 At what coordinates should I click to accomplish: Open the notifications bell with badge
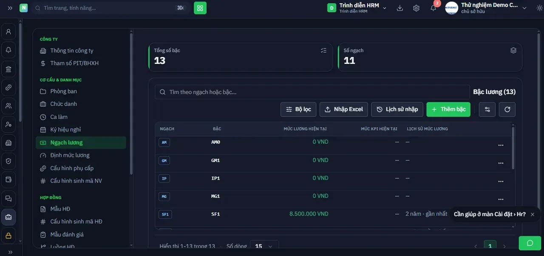(x=433, y=8)
